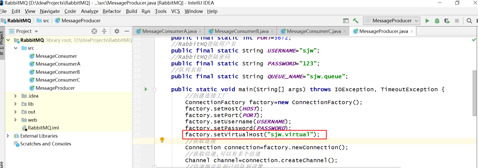Select MessageProducer in project tree

point(55,88)
